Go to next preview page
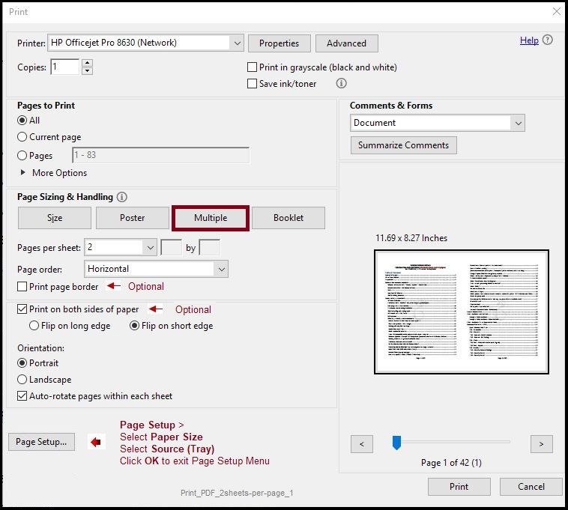The image size is (568, 510). point(542,444)
